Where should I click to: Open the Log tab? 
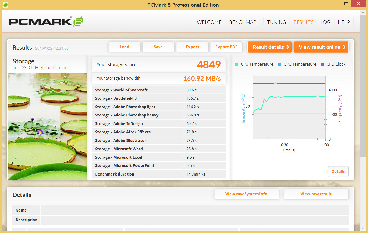pos(325,22)
